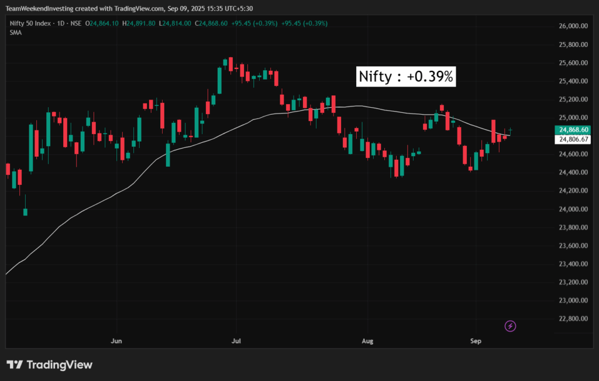Click the 24,400.00 price axis label
Screen dimensions: 599x381
point(573,172)
